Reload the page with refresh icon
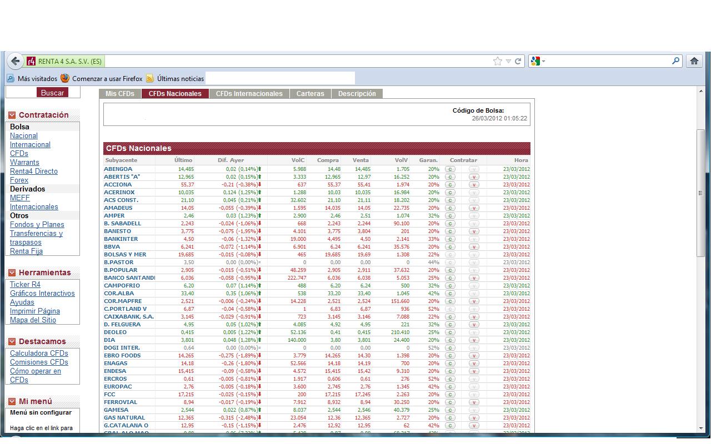The image size is (711, 444). coord(518,61)
